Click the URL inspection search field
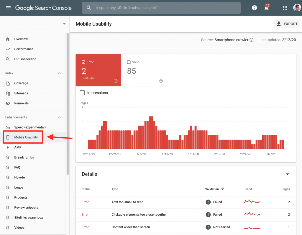This screenshot has height=235, width=302. 165,8
